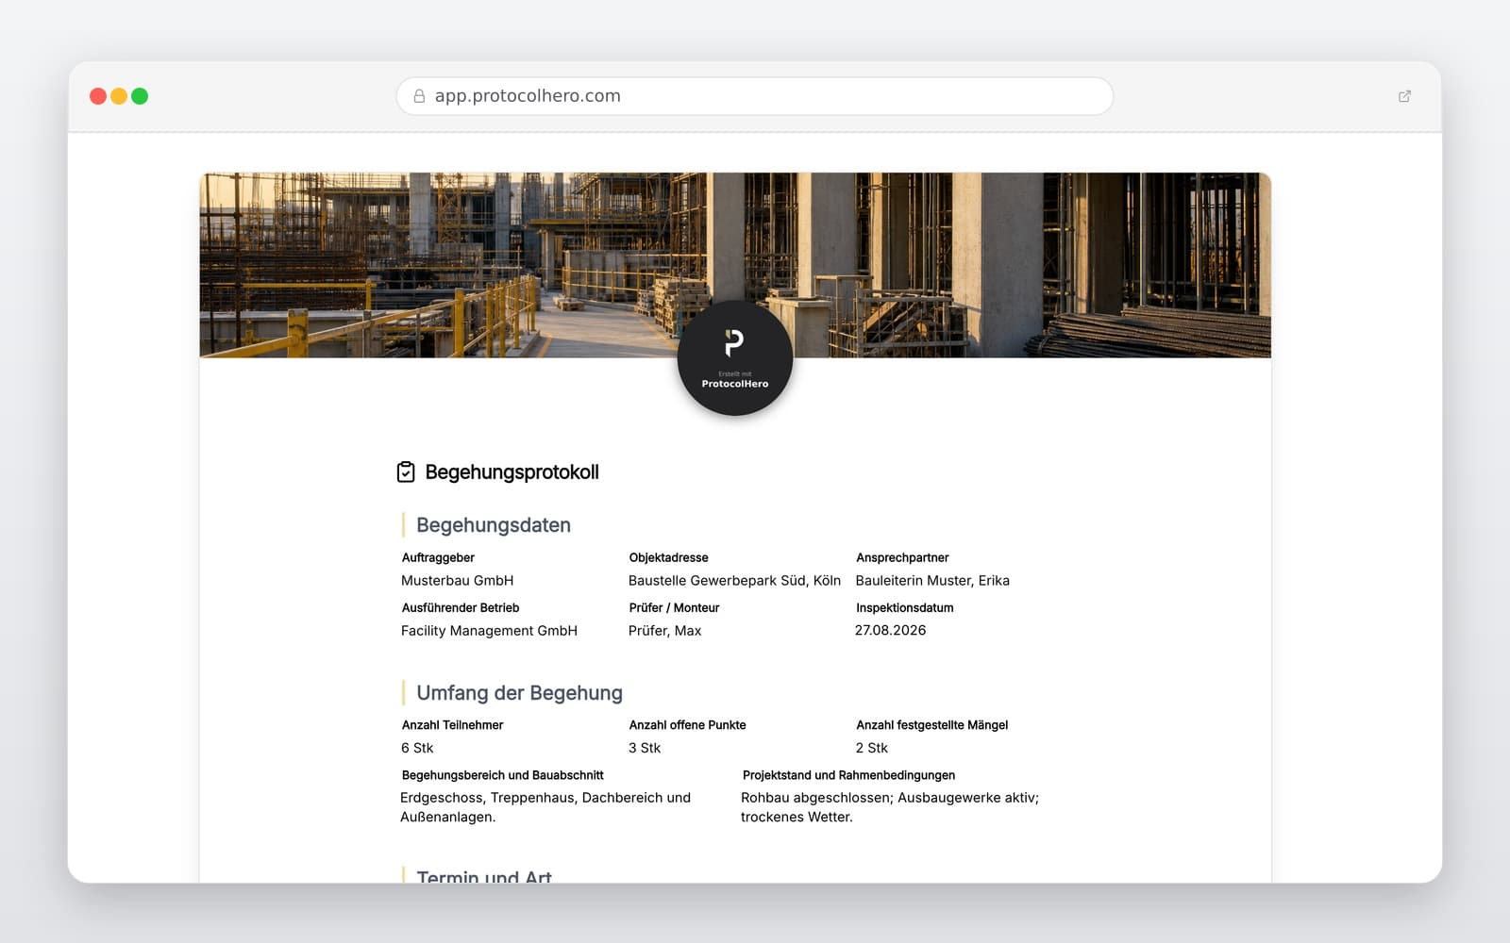
Task: Click the app.protocolhero.com address field
Action: coord(755,96)
